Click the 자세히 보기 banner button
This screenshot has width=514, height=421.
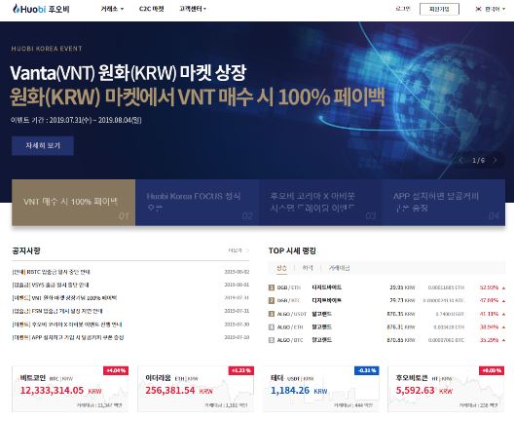pyautogui.click(x=43, y=145)
